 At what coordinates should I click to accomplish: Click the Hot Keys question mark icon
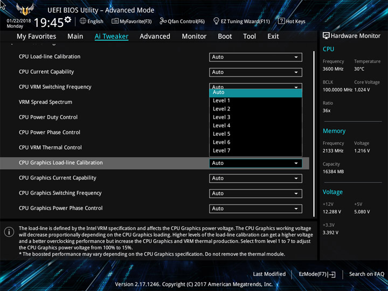(x=281, y=21)
